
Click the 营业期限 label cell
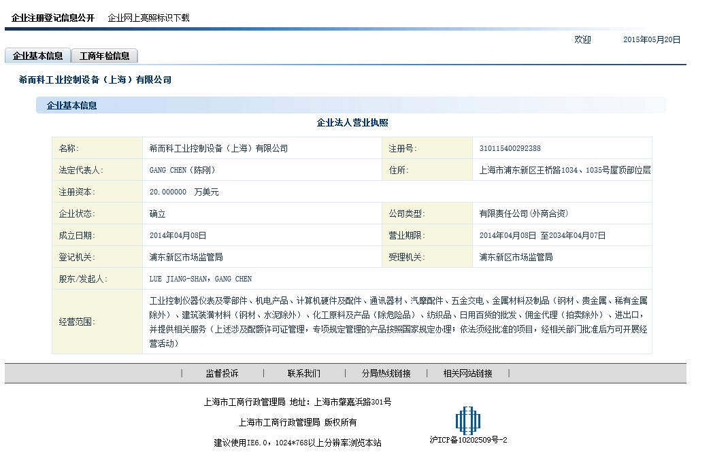pyautogui.click(x=427, y=235)
